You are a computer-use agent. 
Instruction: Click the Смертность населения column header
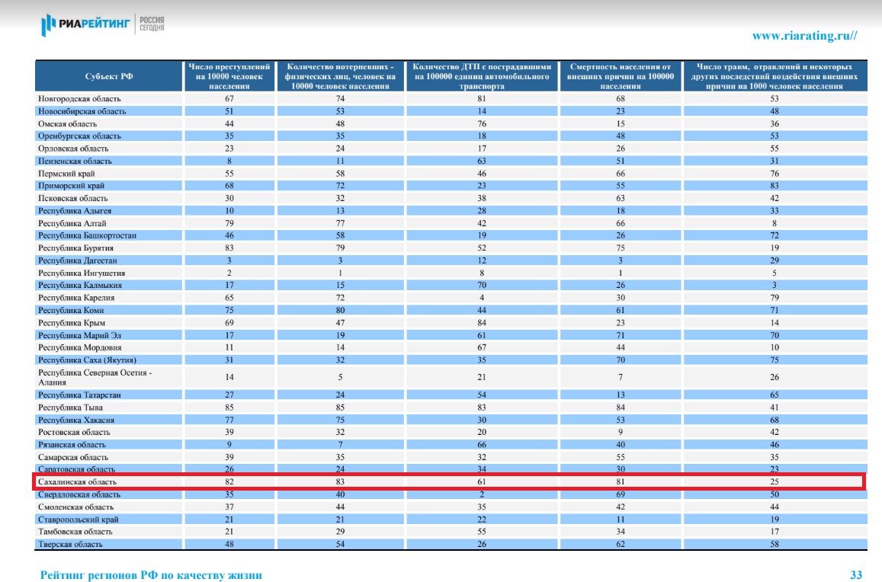pos(620,77)
